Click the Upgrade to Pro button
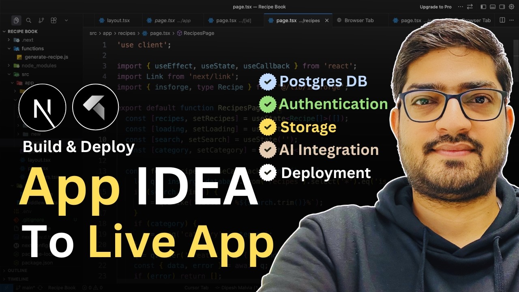The image size is (519, 292). pyautogui.click(x=435, y=7)
